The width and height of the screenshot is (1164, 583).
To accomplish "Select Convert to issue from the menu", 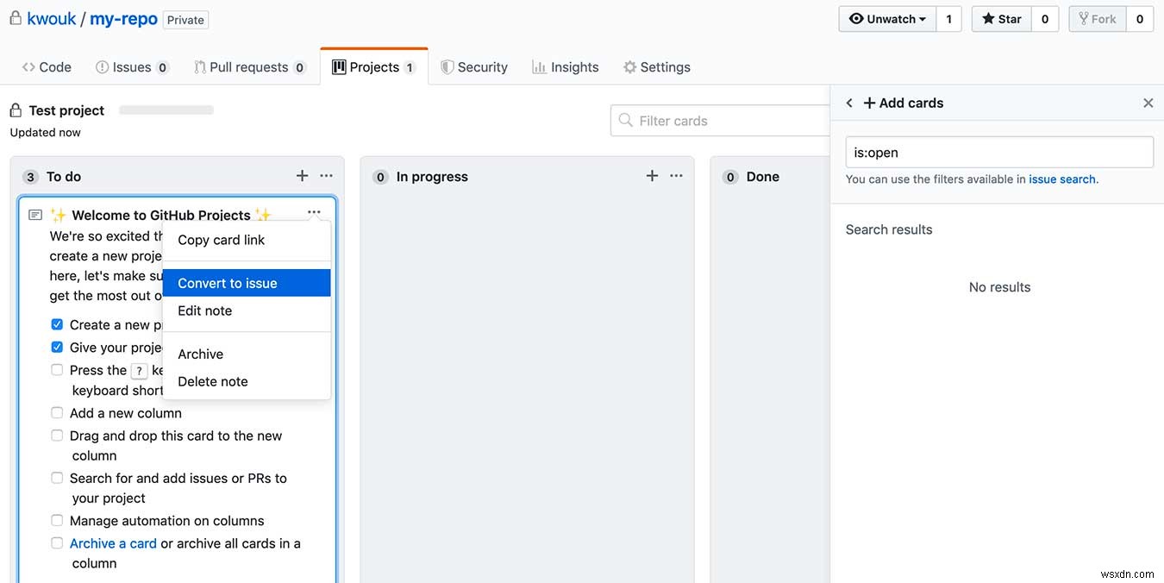I will tap(227, 282).
